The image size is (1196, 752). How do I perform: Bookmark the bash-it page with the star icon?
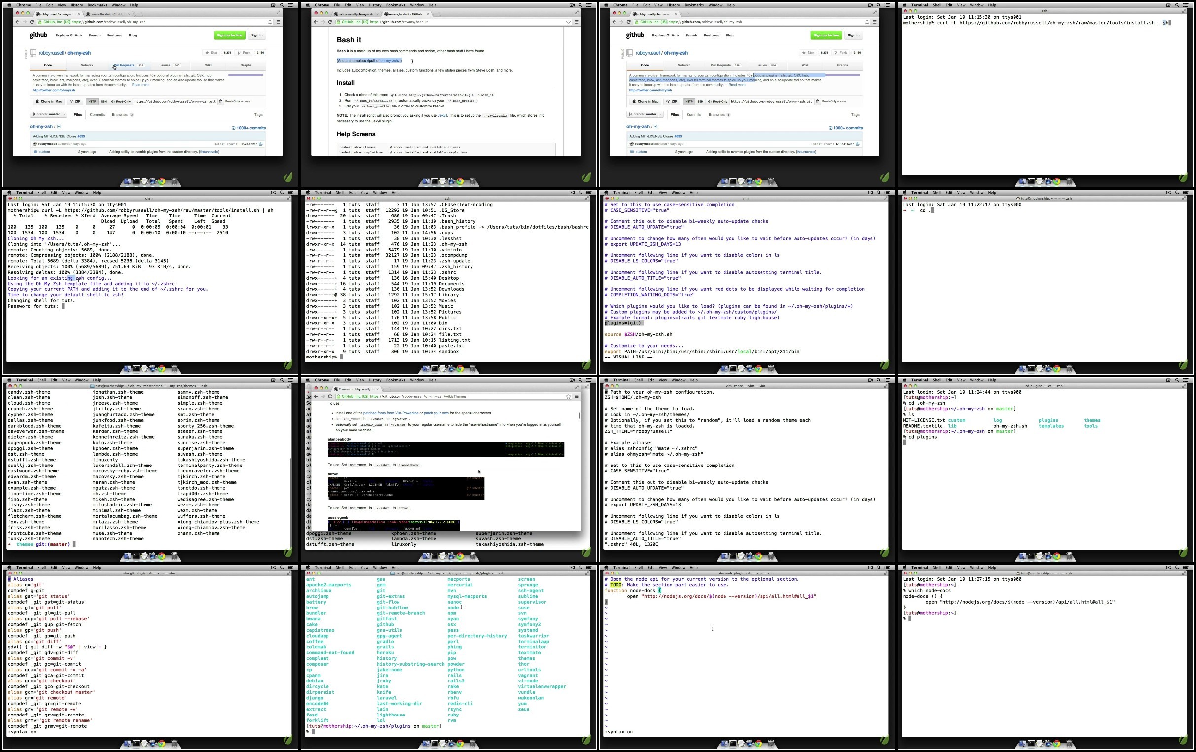568,22
